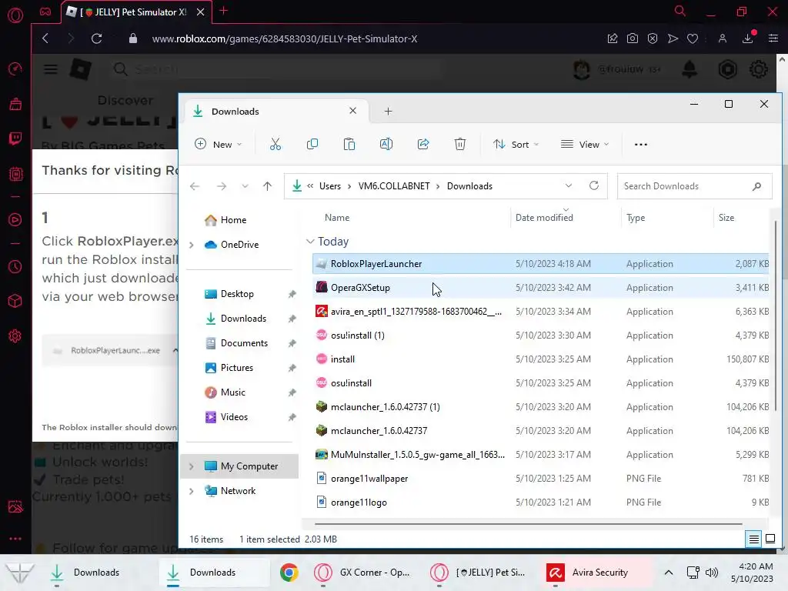Select Documents in navigation pane

point(244,343)
